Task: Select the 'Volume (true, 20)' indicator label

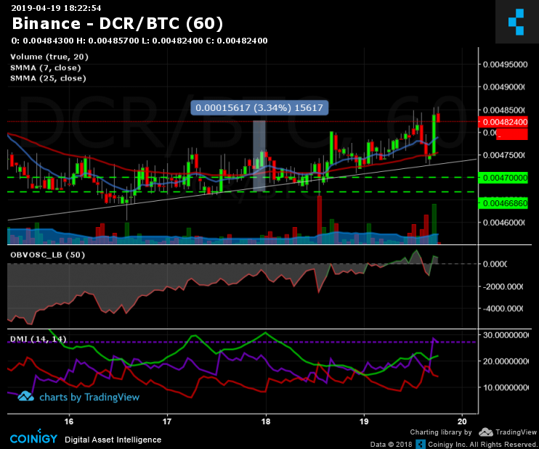Action: pyautogui.click(x=49, y=57)
